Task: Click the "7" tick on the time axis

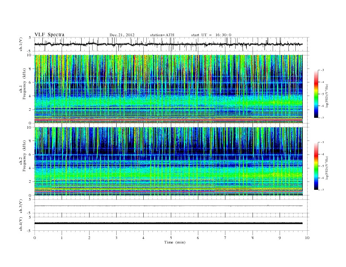Action: (x=225, y=238)
